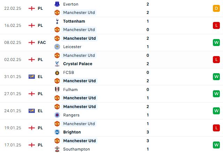Click the Brighton club crest
Viewport: 223px width, 153px height.
(57, 132)
